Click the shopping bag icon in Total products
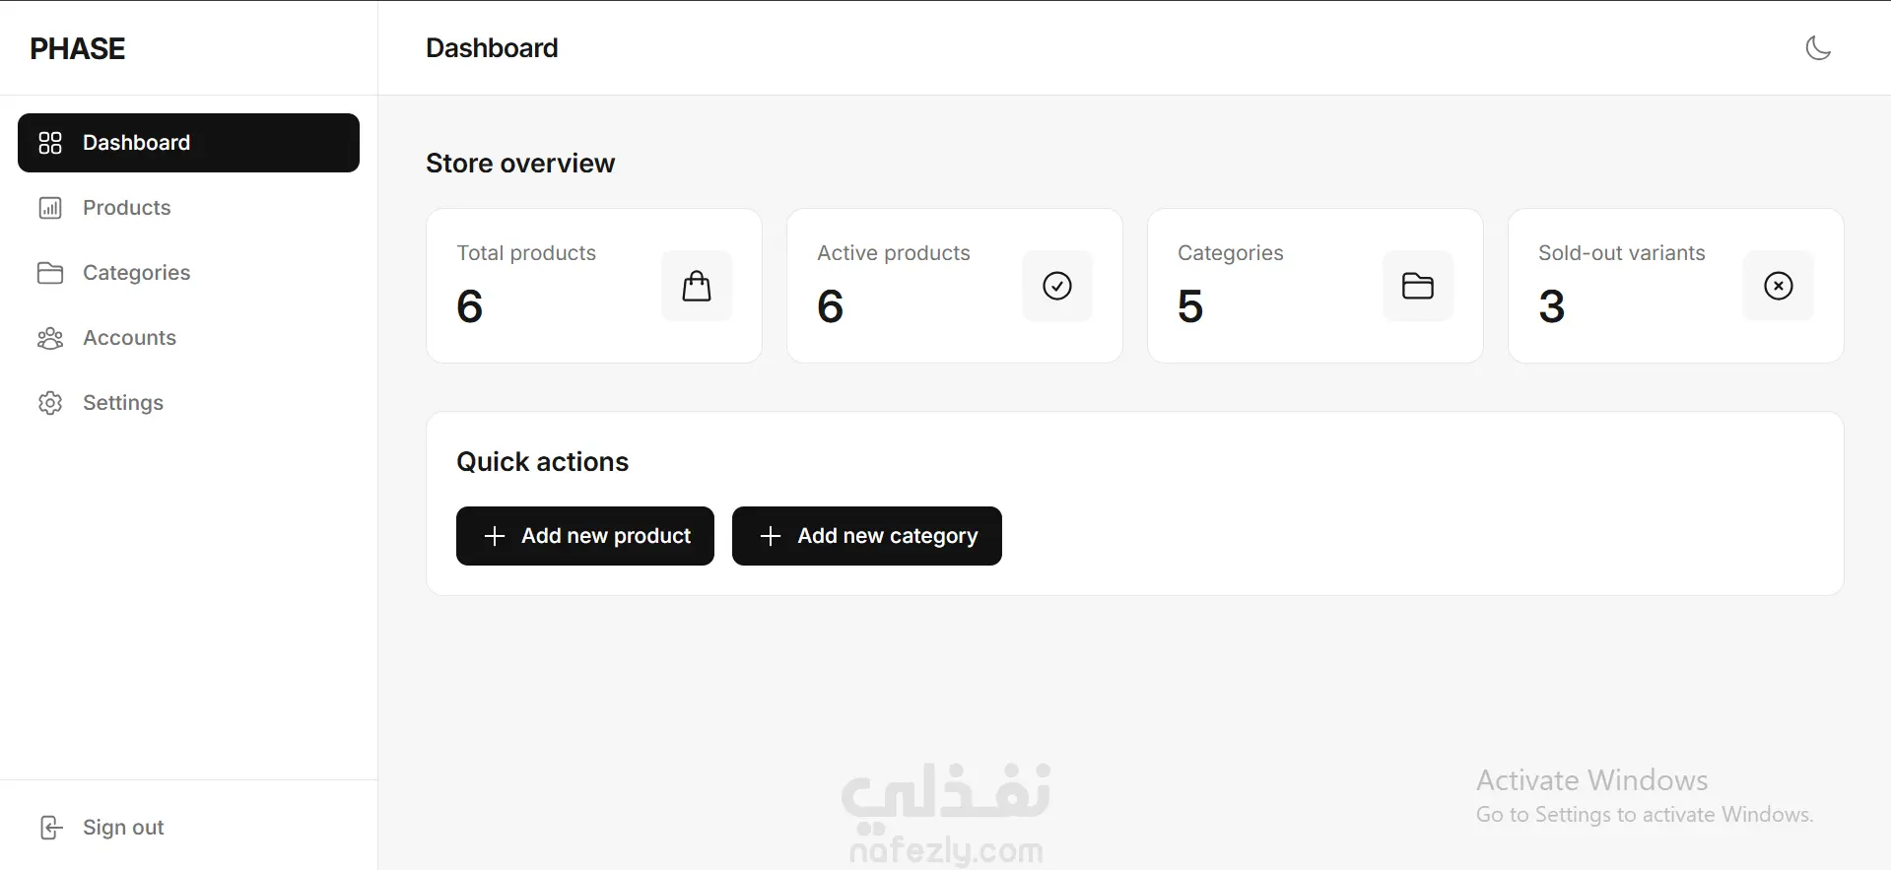 point(697,286)
